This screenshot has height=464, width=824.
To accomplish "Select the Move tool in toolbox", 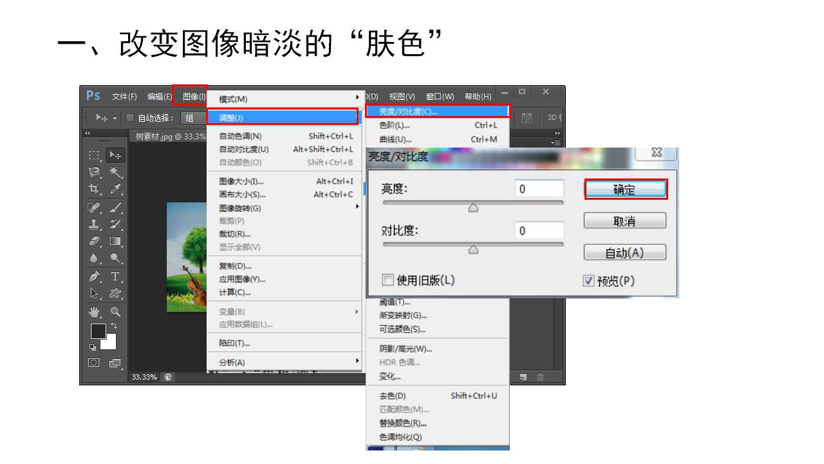I will [116, 155].
